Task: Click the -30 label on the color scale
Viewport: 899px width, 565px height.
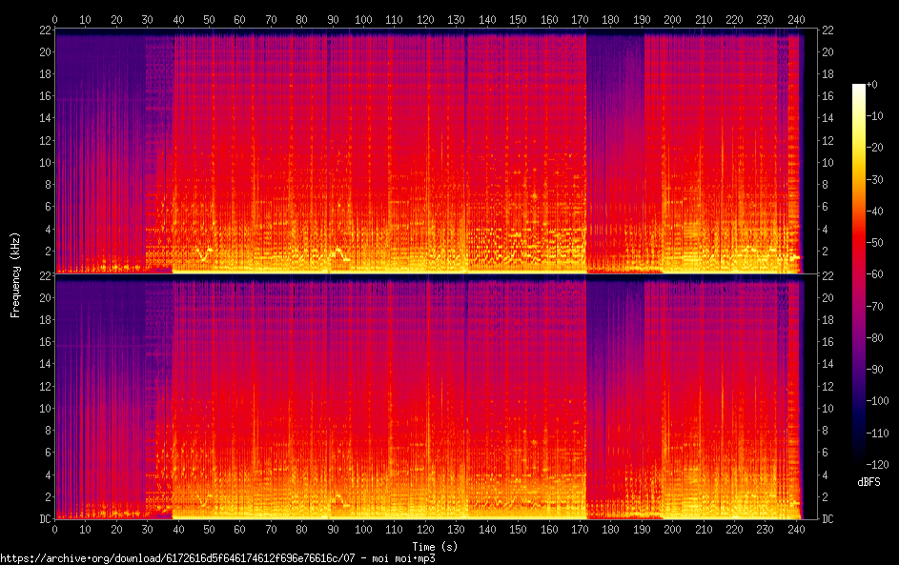Action: click(x=873, y=178)
